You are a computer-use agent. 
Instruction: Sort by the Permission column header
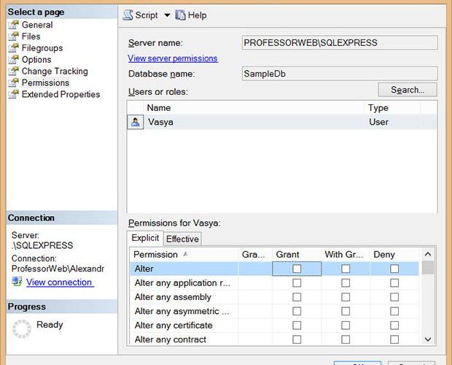pyautogui.click(x=156, y=255)
